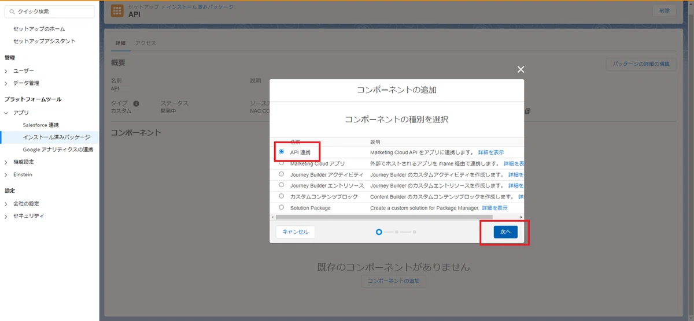Viewport: 694px width, 321px height.
Task: Choose Journey Builder エントリソース radio option
Action: (x=281, y=185)
